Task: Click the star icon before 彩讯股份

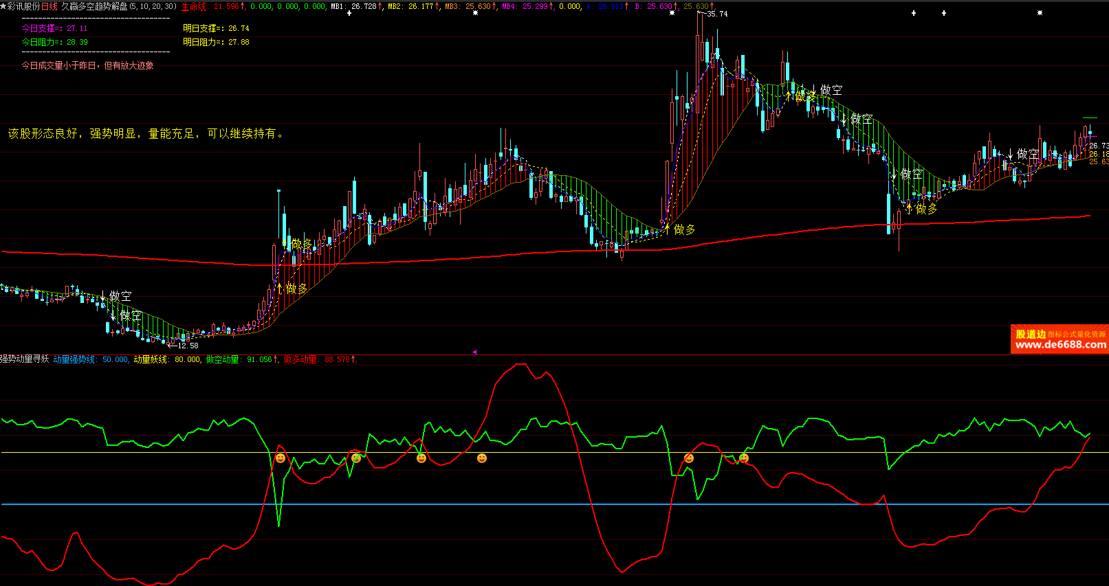Action: pos(3,6)
